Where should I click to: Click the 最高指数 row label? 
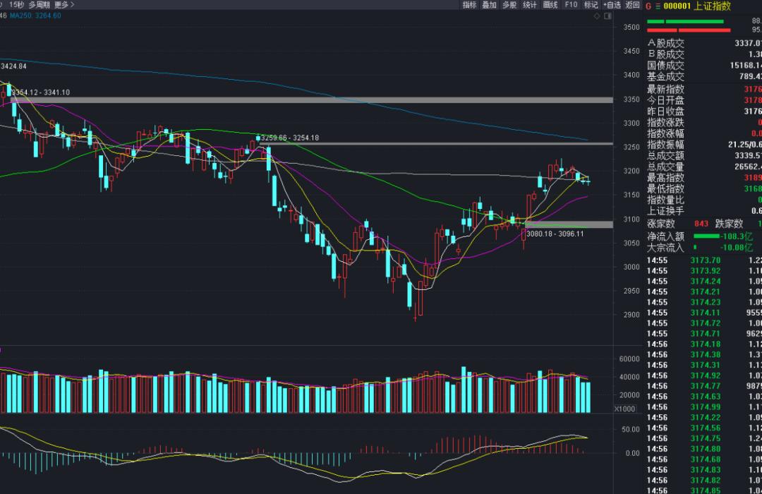[x=665, y=177]
